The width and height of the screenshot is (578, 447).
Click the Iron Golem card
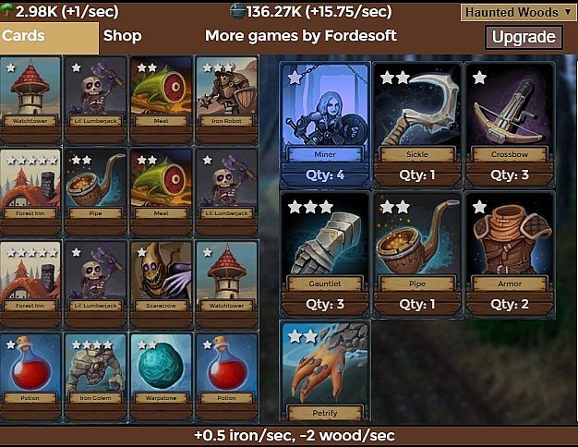[x=95, y=377]
